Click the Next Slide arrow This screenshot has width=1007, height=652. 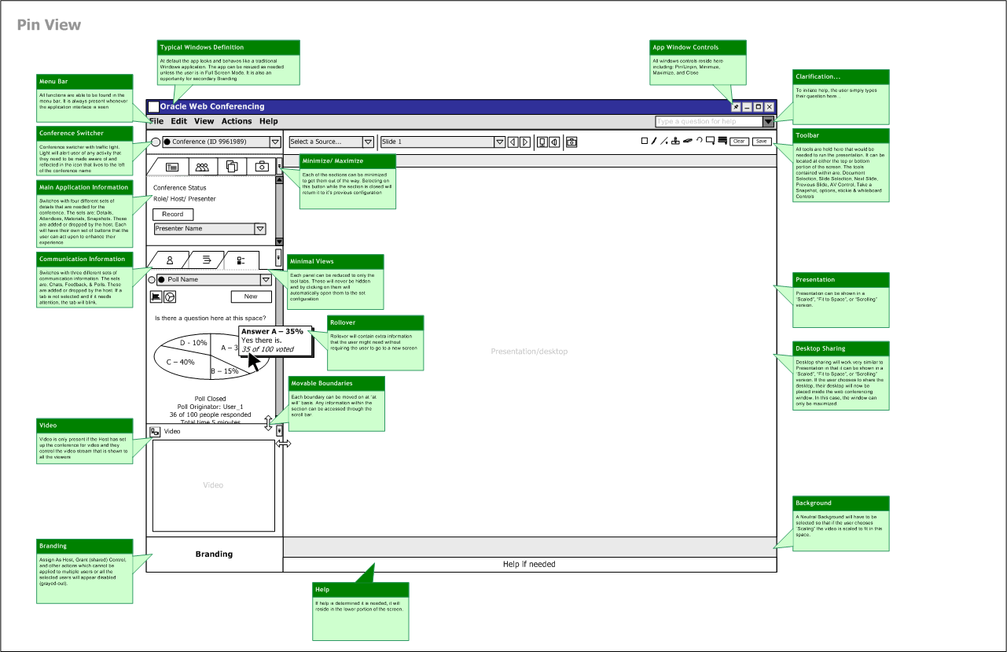click(525, 142)
